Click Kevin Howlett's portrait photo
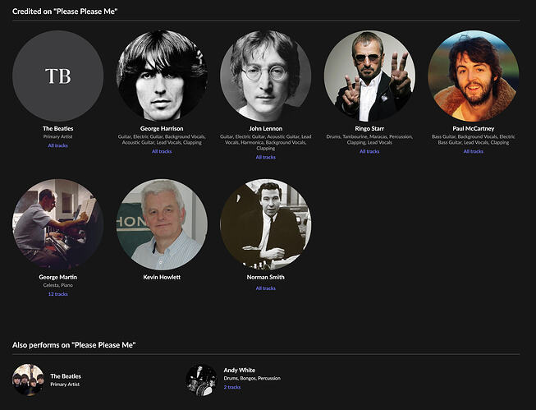536x410 pixels. point(162,224)
